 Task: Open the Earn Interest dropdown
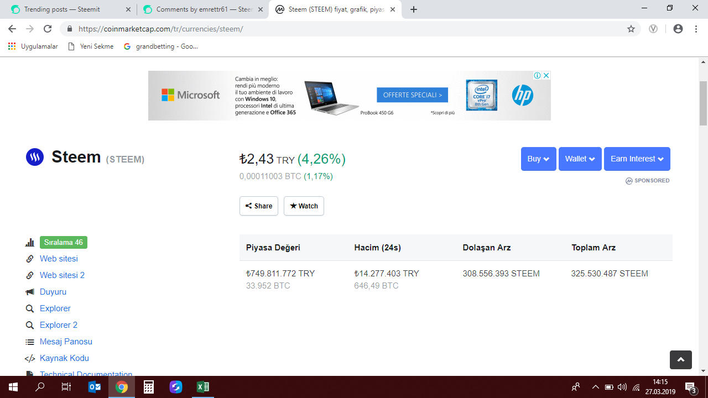point(637,159)
